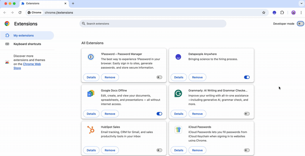Open Details for HubSpot Sales

91,150
